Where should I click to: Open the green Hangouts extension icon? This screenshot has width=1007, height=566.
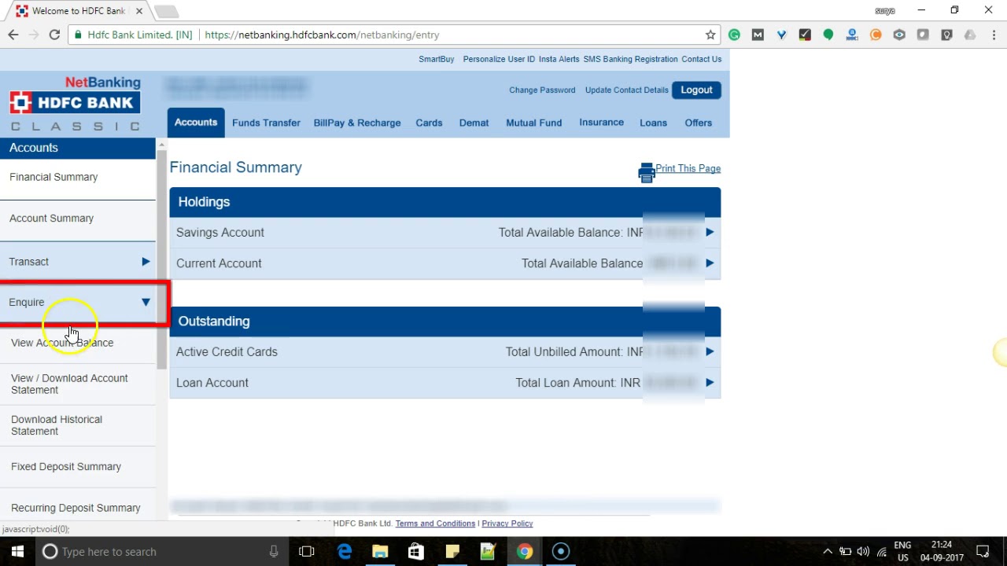pos(828,35)
